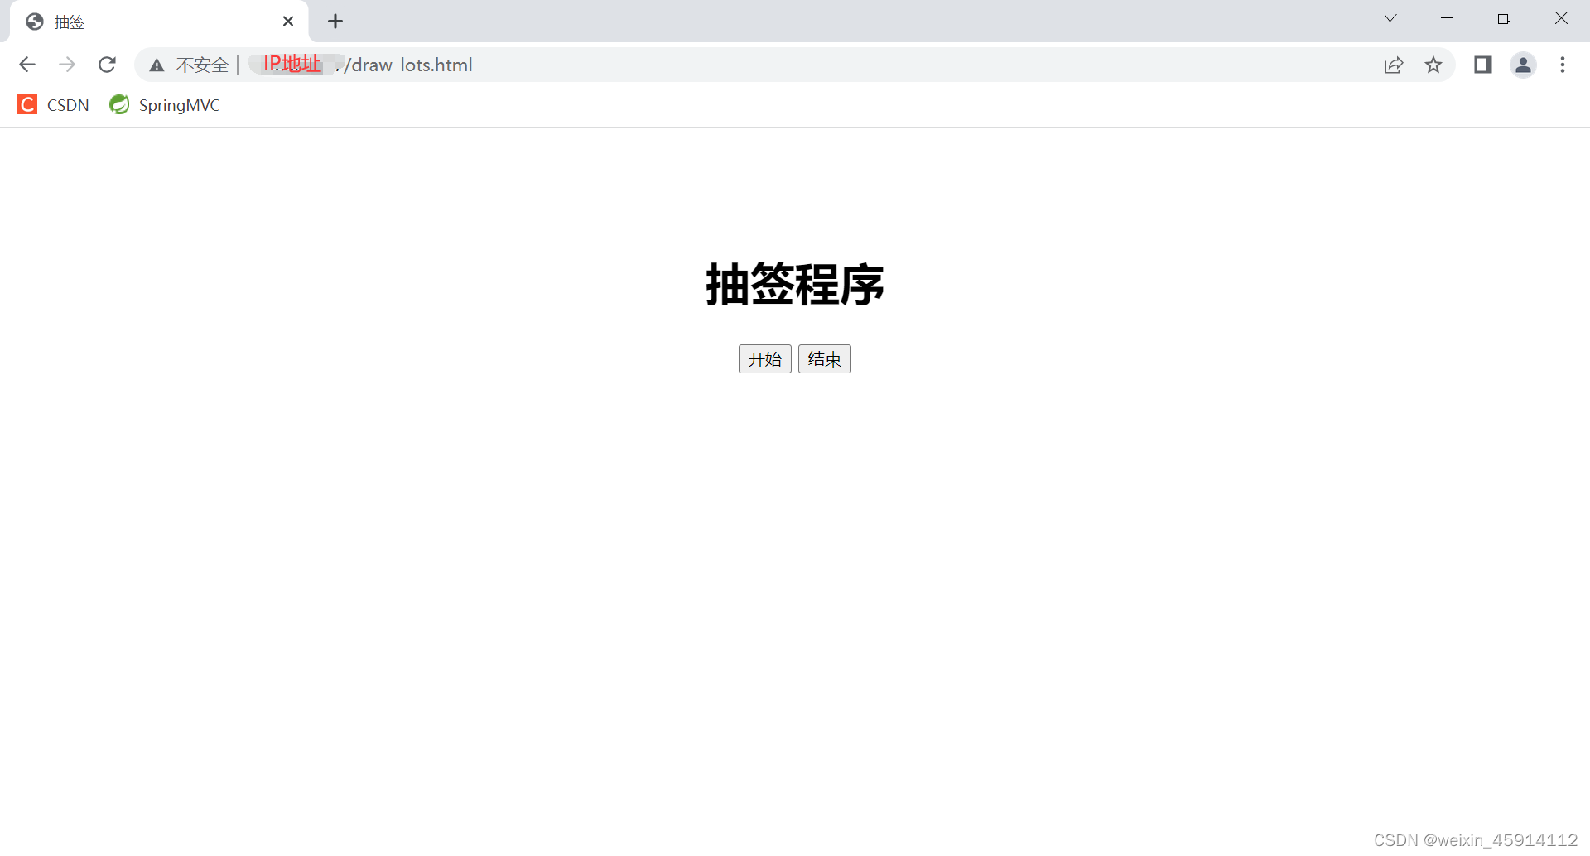Click the browser back arrow
Screen dimensions: 1590x856
(x=27, y=65)
